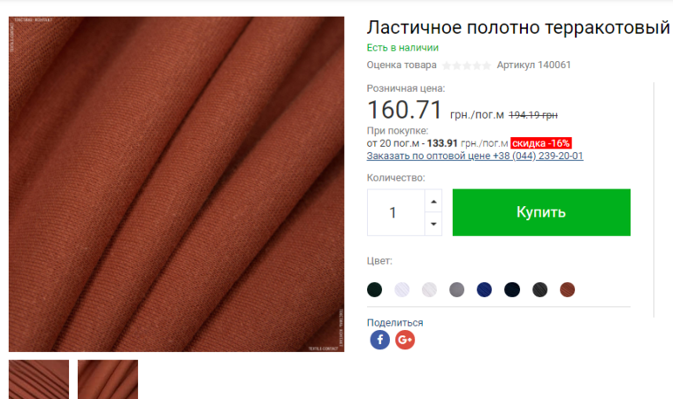This screenshot has width=673, height=399.
Task: Rate product using the star rating
Action: click(467, 65)
